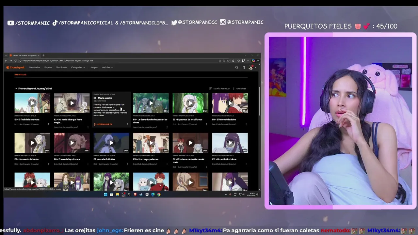Open three-dot options for episode E7
Image resolution: width=418 pixels, height=235 pixels.
tap(48, 164)
